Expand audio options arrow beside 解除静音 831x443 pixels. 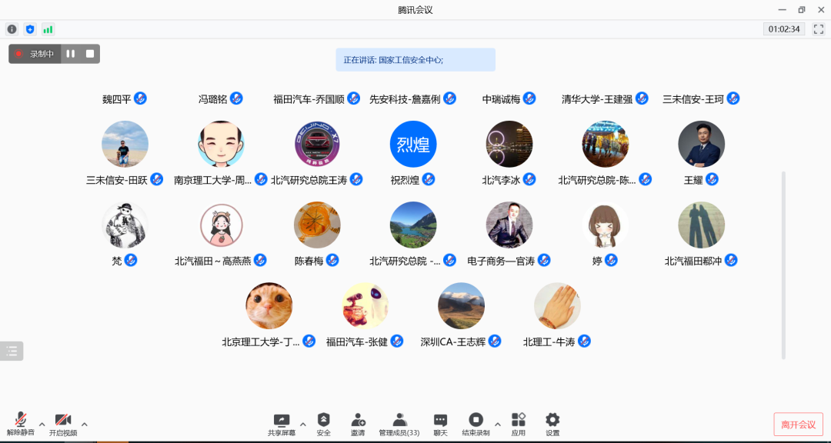click(42, 424)
